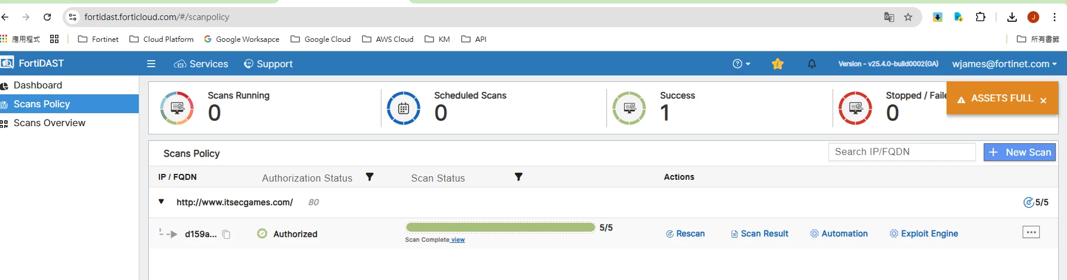1067x280 pixels.
Task: Go to Dashboard in sidebar
Action: tap(69, 85)
